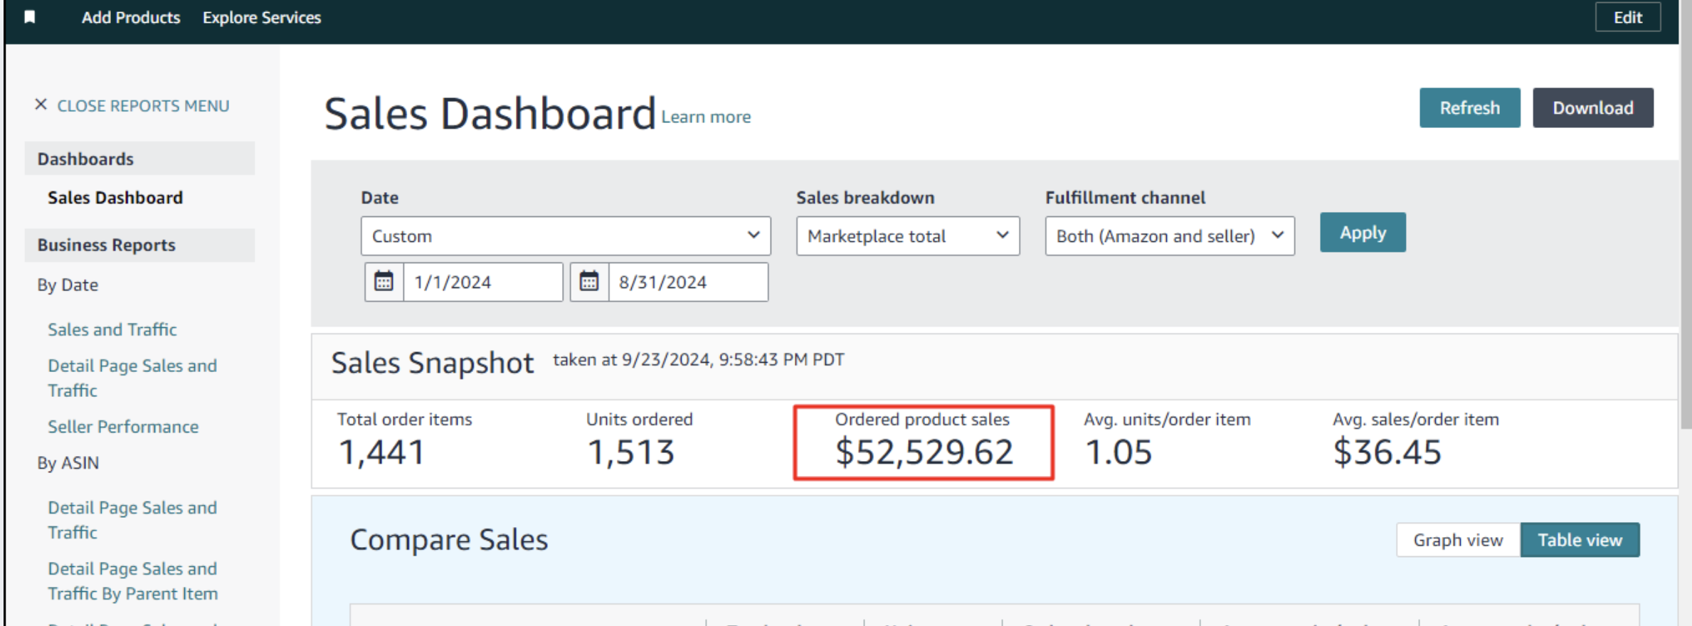Image resolution: width=1692 pixels, height=626 pixels.
Task: Open Sales and Traffic report link
Action: (x=112, y=329)
